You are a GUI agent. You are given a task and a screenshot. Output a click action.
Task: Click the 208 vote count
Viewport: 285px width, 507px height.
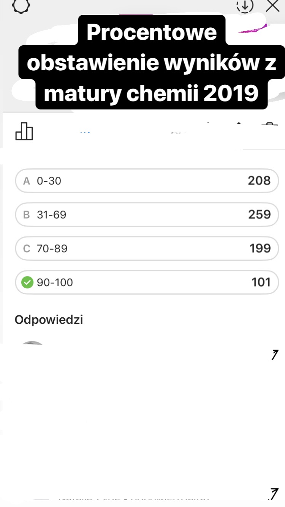pyautogui.click(x=259, y=181)
